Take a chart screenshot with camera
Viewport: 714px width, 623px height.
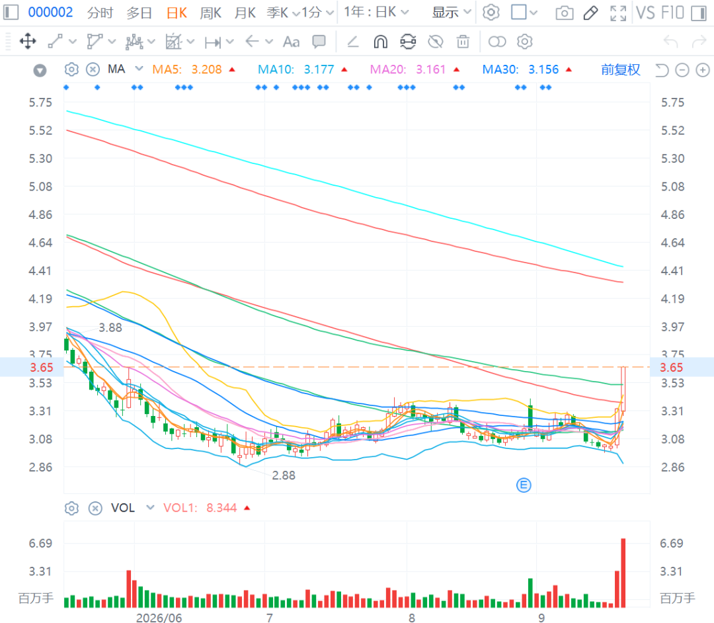565,13
